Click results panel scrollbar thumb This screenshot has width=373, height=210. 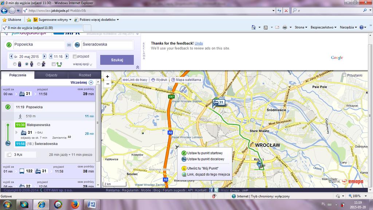(98, 123)
